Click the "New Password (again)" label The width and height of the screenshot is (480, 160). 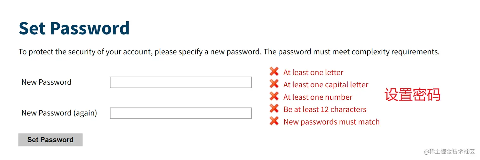pos(59,113)
